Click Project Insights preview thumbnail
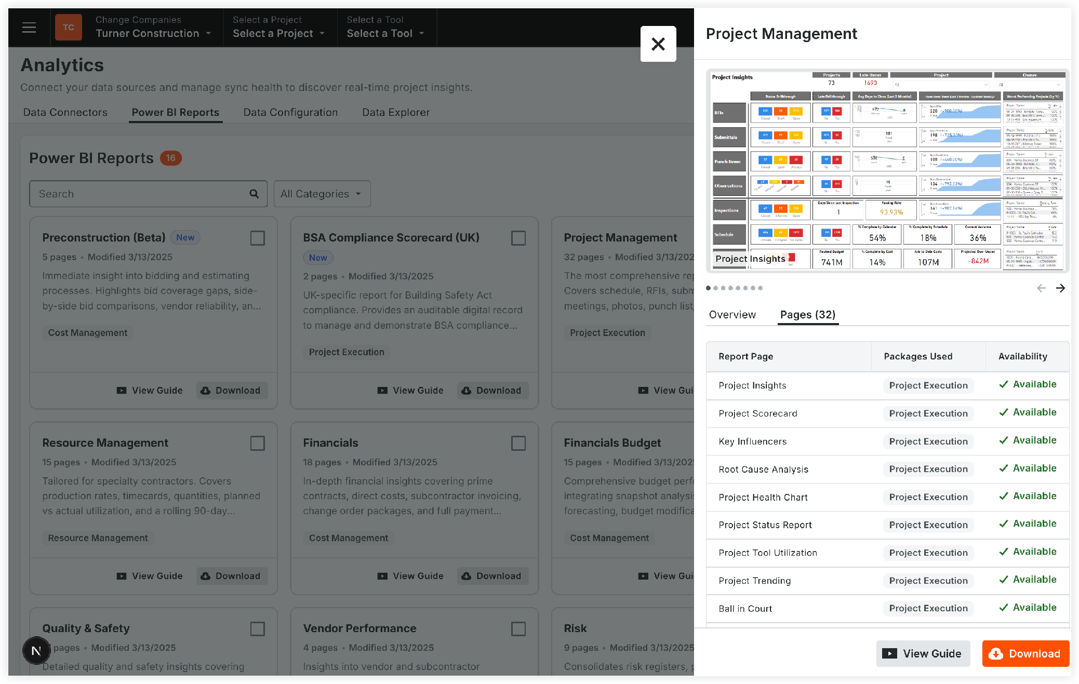This screenshot has width=1079, height=684. (x=887, y=171)
